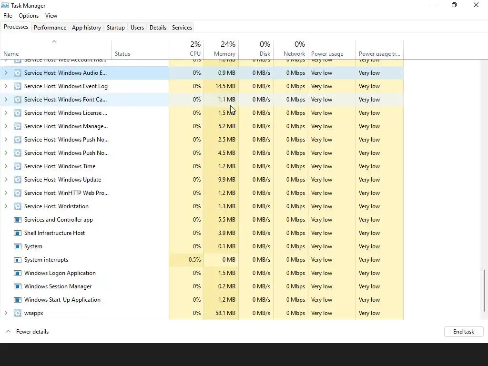This screenshot has height=366, width=488.
Task: Expand Service Host: Windows Update
Action: click(x=6, y=180)
